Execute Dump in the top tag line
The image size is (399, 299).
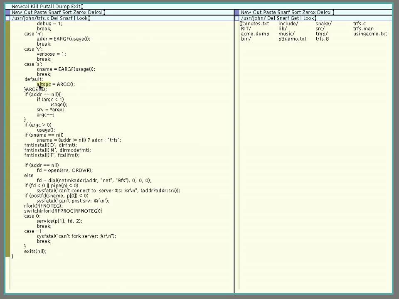62,6
